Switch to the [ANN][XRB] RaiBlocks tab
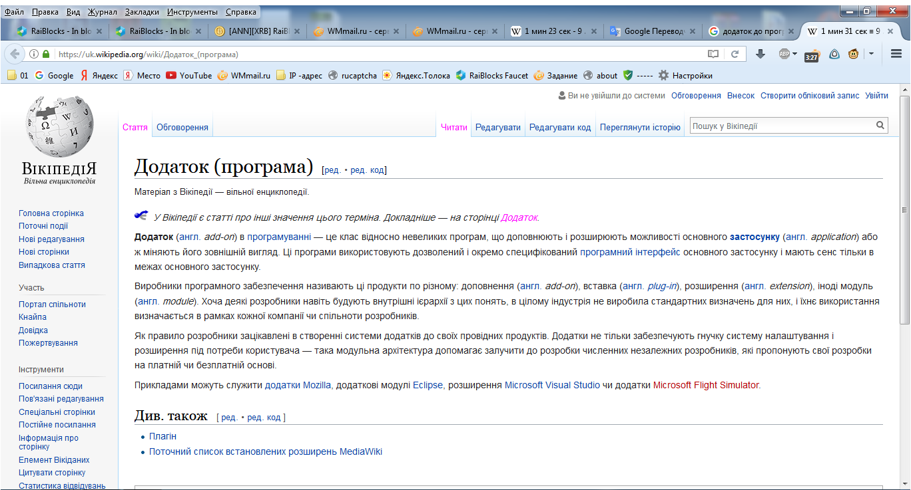This screenshot has height=490, width=911. (x=258, y=31)
